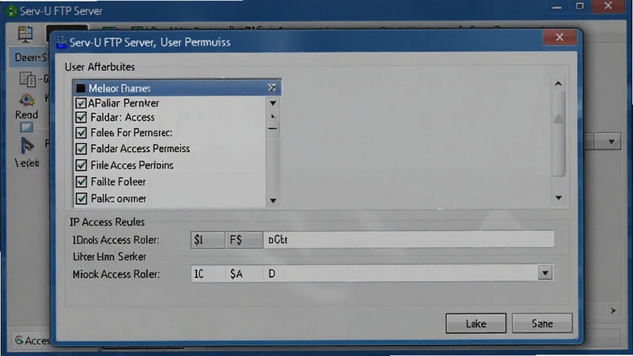Click the $I field of IDnols Access Roler

(207, 240)
